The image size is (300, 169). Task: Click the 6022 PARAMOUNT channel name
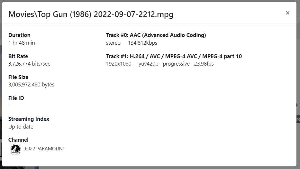45,149
